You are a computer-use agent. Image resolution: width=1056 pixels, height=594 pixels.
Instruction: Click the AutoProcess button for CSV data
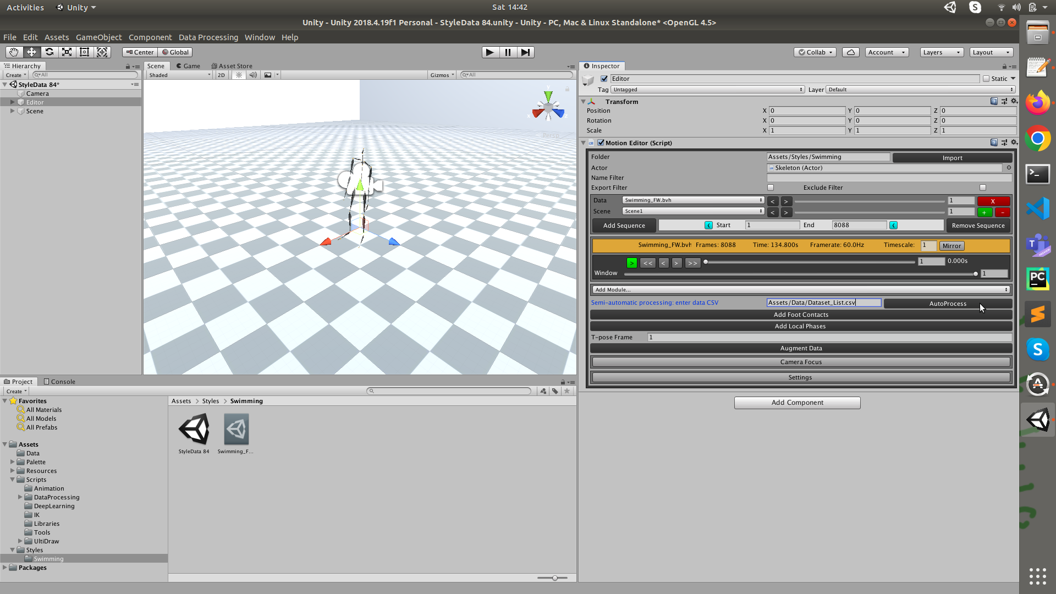click(947, 303)
